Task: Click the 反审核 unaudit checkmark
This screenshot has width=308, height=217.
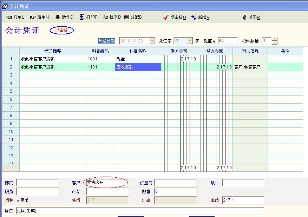Action: (x=175, y=17)
